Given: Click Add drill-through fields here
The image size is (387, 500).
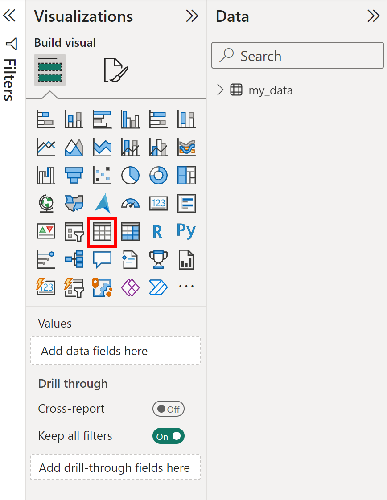Looking at the screenshot, I should [x=115, y=467].
